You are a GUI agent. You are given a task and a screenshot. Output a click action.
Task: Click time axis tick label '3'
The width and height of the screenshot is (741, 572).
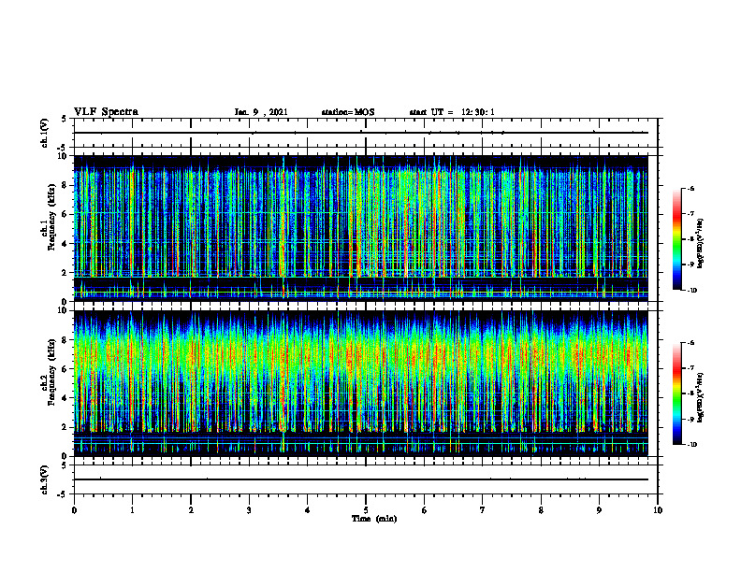point(249,510)
